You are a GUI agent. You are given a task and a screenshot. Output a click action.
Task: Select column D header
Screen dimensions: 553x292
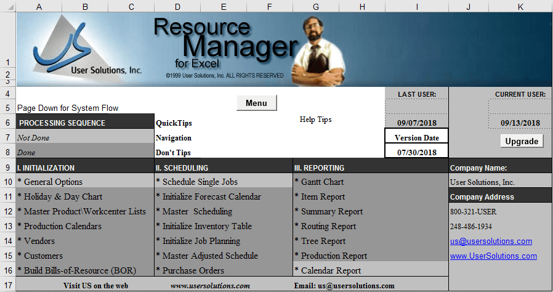pos(177,6)
